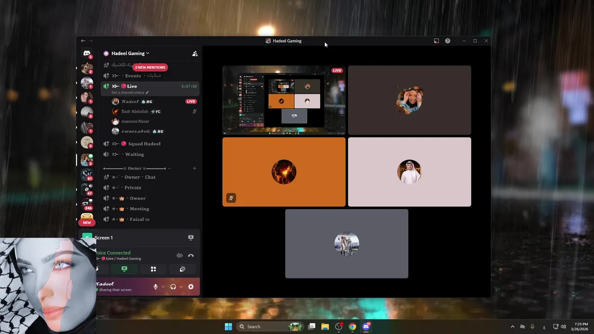Open the invite people icon
Viewport: 594px width, 334px height.
click(195, 54)
